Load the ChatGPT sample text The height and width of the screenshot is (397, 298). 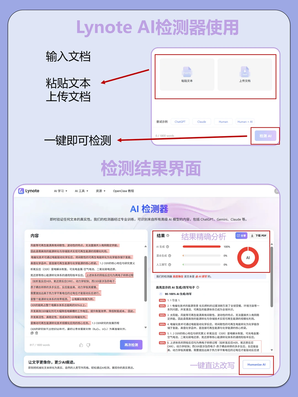(180, 122)
